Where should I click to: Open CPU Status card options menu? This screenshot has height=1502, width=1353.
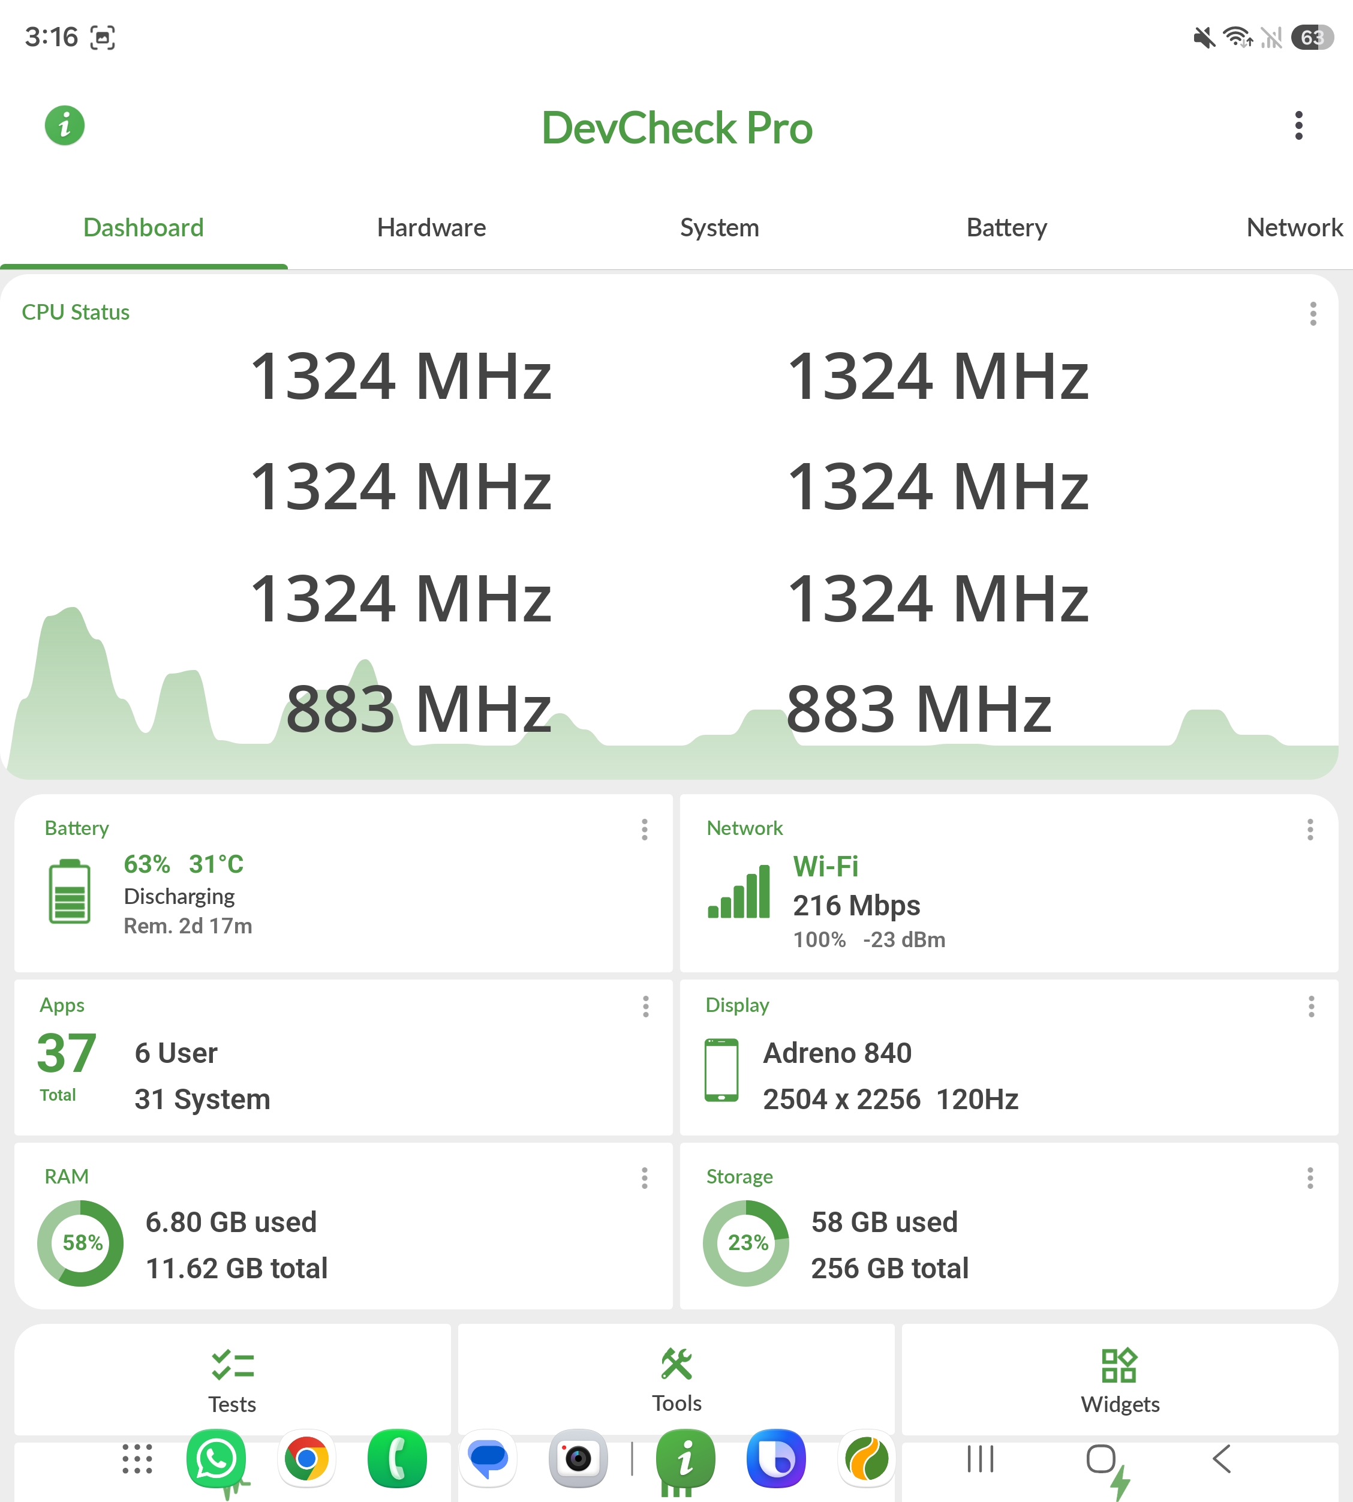1313,314
